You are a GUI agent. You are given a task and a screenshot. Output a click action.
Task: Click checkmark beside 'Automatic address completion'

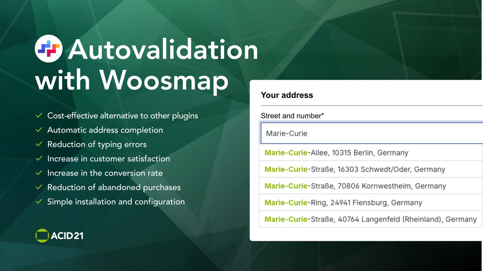[x=39, y=130]
